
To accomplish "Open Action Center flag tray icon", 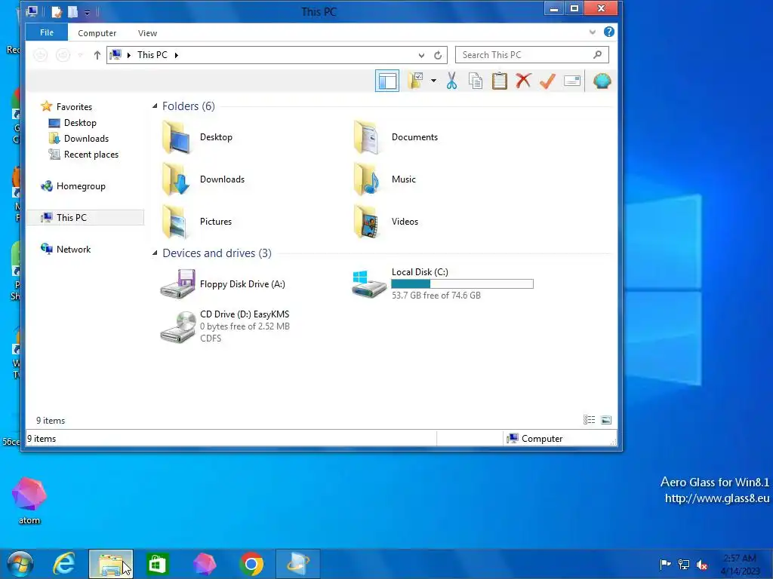I will [x=665, y=564].
